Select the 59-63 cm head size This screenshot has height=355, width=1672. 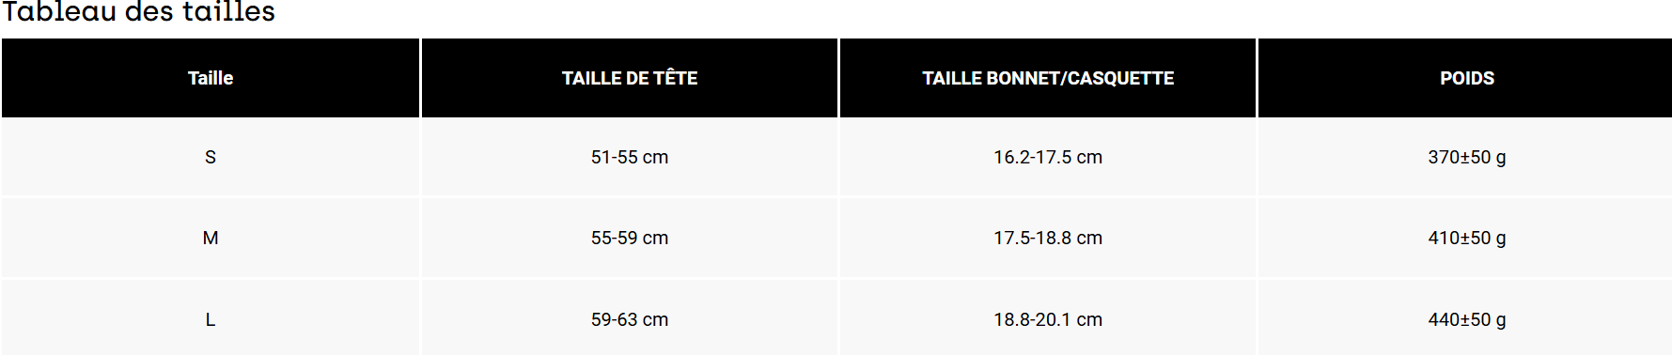tap(630, 319)
